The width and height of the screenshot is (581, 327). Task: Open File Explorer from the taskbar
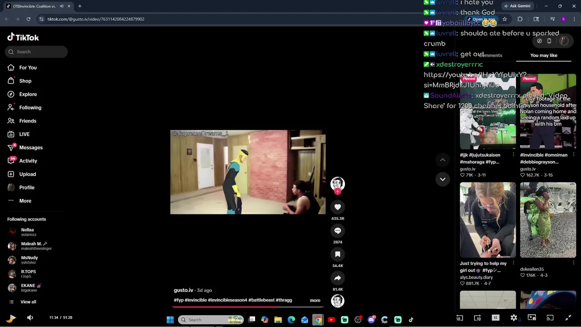pyautogui.click(x=278, y=320)
